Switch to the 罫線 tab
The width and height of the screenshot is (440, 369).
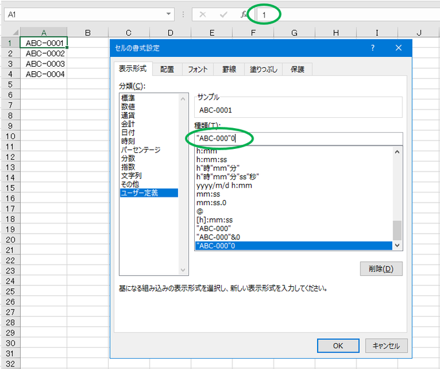pyautogui.click(x=229, y=69)
